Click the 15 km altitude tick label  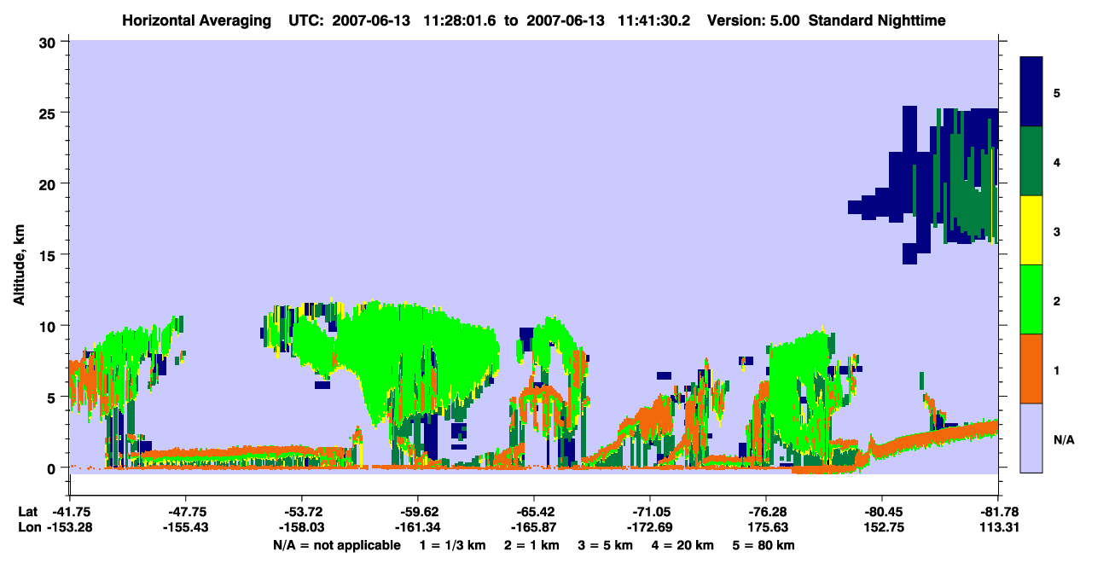(x=49, y=255)
